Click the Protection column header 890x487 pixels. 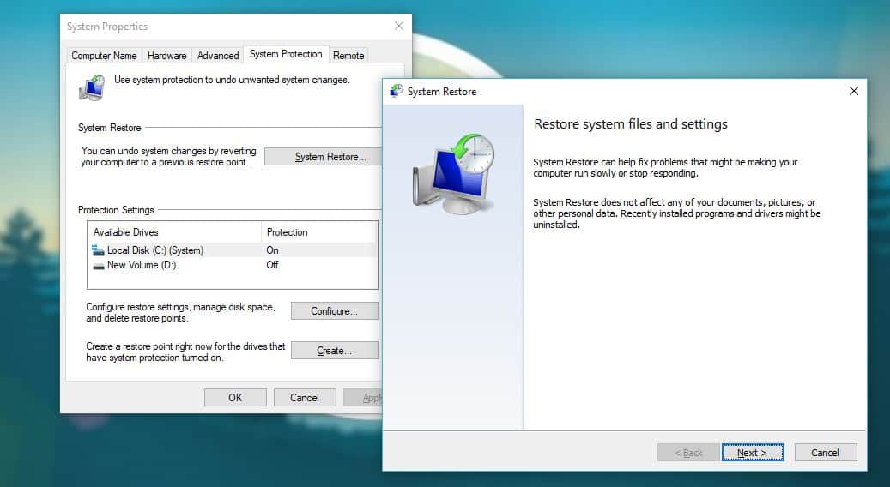[319, 231]
